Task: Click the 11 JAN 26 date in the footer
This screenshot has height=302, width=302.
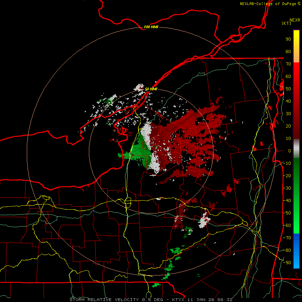Action: (x=201, y=300)
